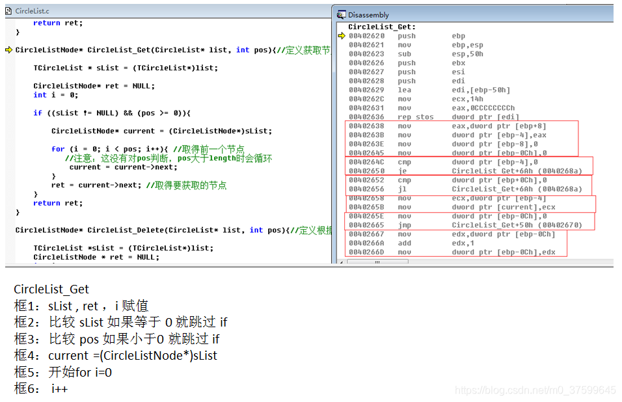
Task: Click disassembly line 0040265E 'mov dword ptr [ebp-0Ch],0'
Action: point(448,216)
